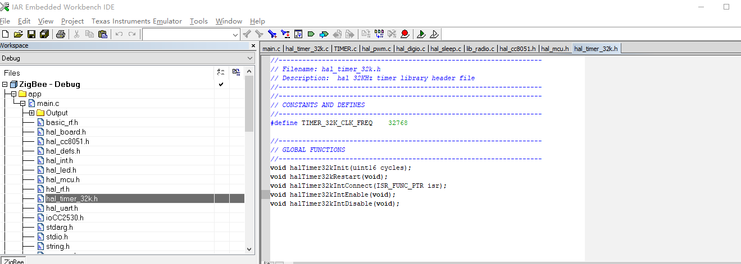741x264 pixels.
Task: Save the current file via floppy icon
Action: 31,34
